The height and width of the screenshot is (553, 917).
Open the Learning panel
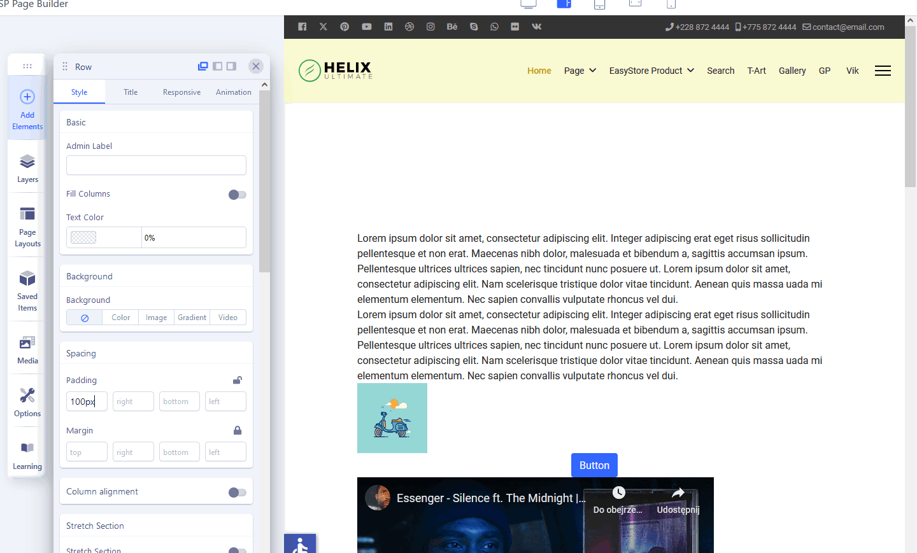coord(27,454)
